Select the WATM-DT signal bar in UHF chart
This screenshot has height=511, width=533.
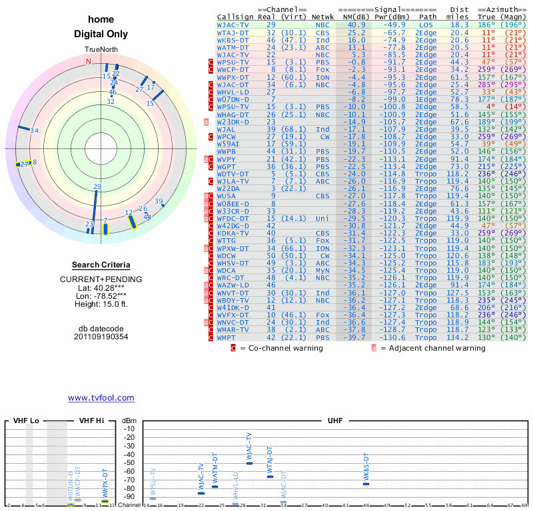point(215,486)
